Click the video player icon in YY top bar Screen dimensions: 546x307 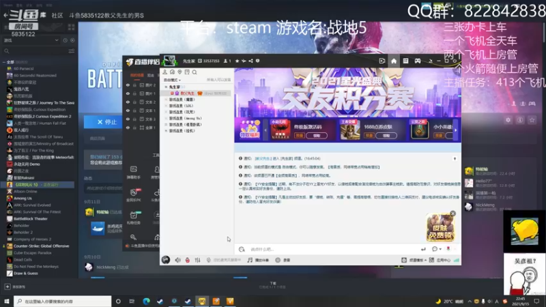click(x=382, y=61)
